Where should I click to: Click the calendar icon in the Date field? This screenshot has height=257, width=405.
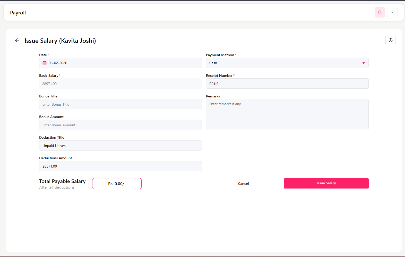[45, 63]
